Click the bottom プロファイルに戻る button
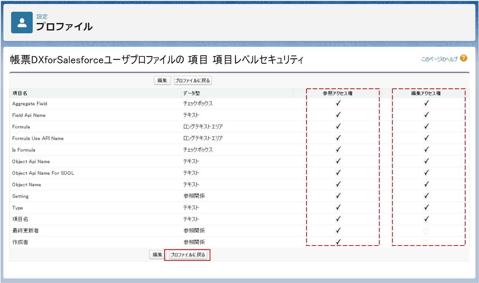The image size is (479, 283). tap(188, 255)
